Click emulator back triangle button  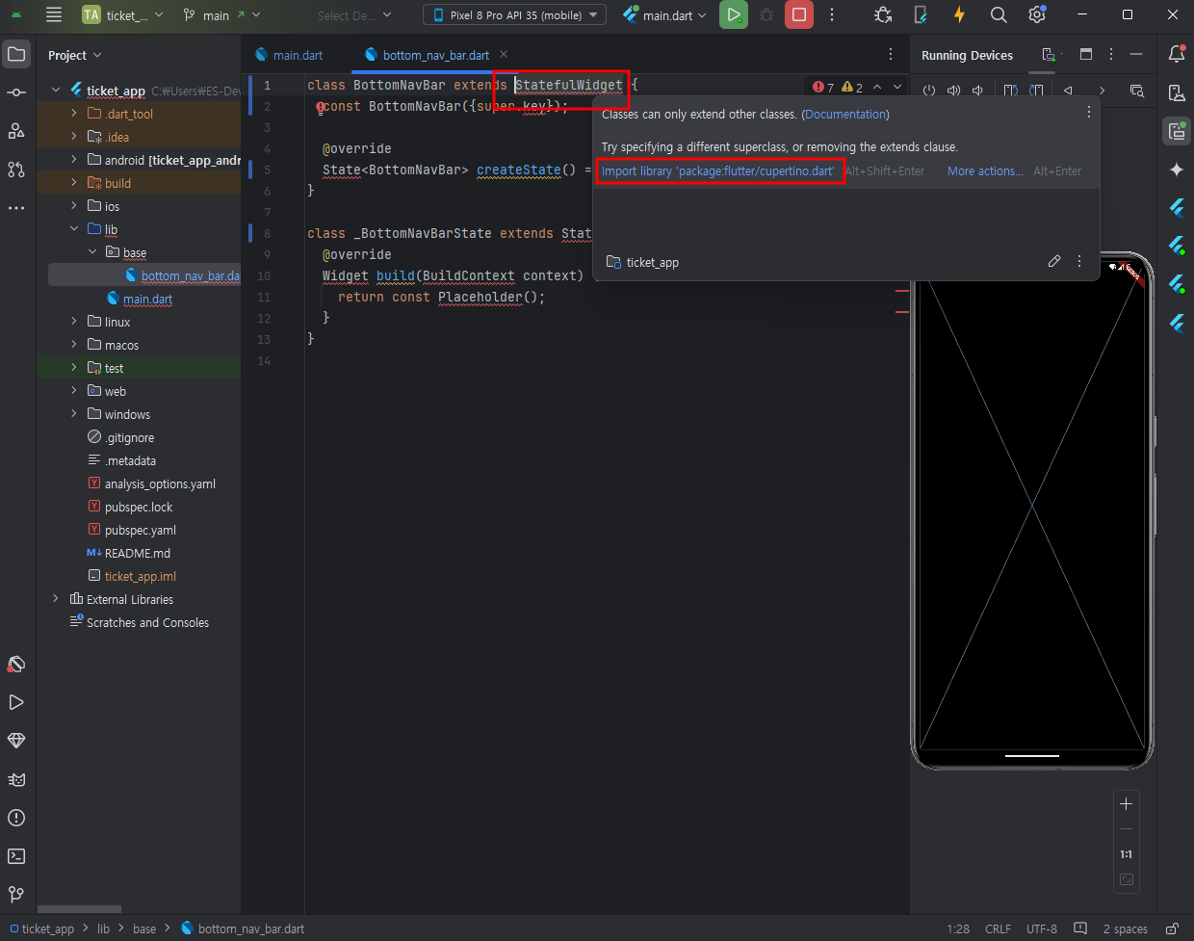coord(1069,91)
